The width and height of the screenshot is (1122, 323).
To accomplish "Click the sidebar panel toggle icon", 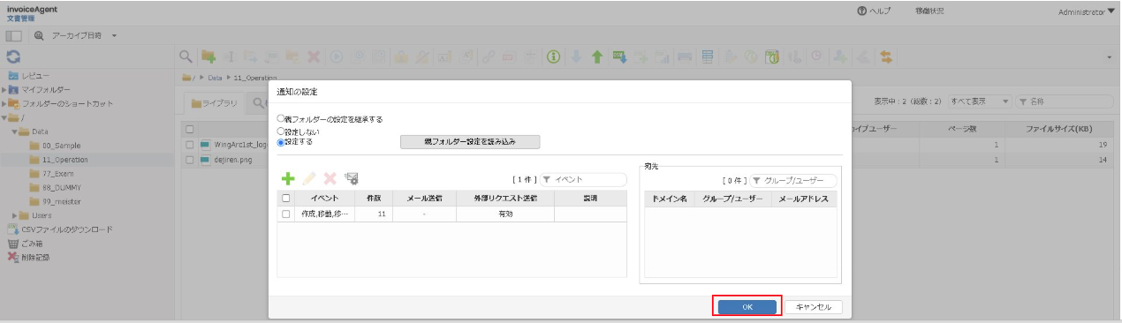I will tap(14, 35).
